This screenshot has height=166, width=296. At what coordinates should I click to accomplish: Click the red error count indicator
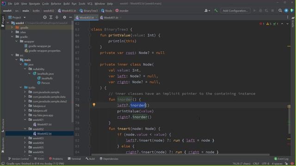click(262, 24)
